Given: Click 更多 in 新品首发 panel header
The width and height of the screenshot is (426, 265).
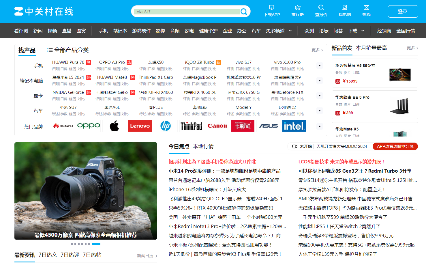Looking at the screenshot, I should [x=412, y=48].
